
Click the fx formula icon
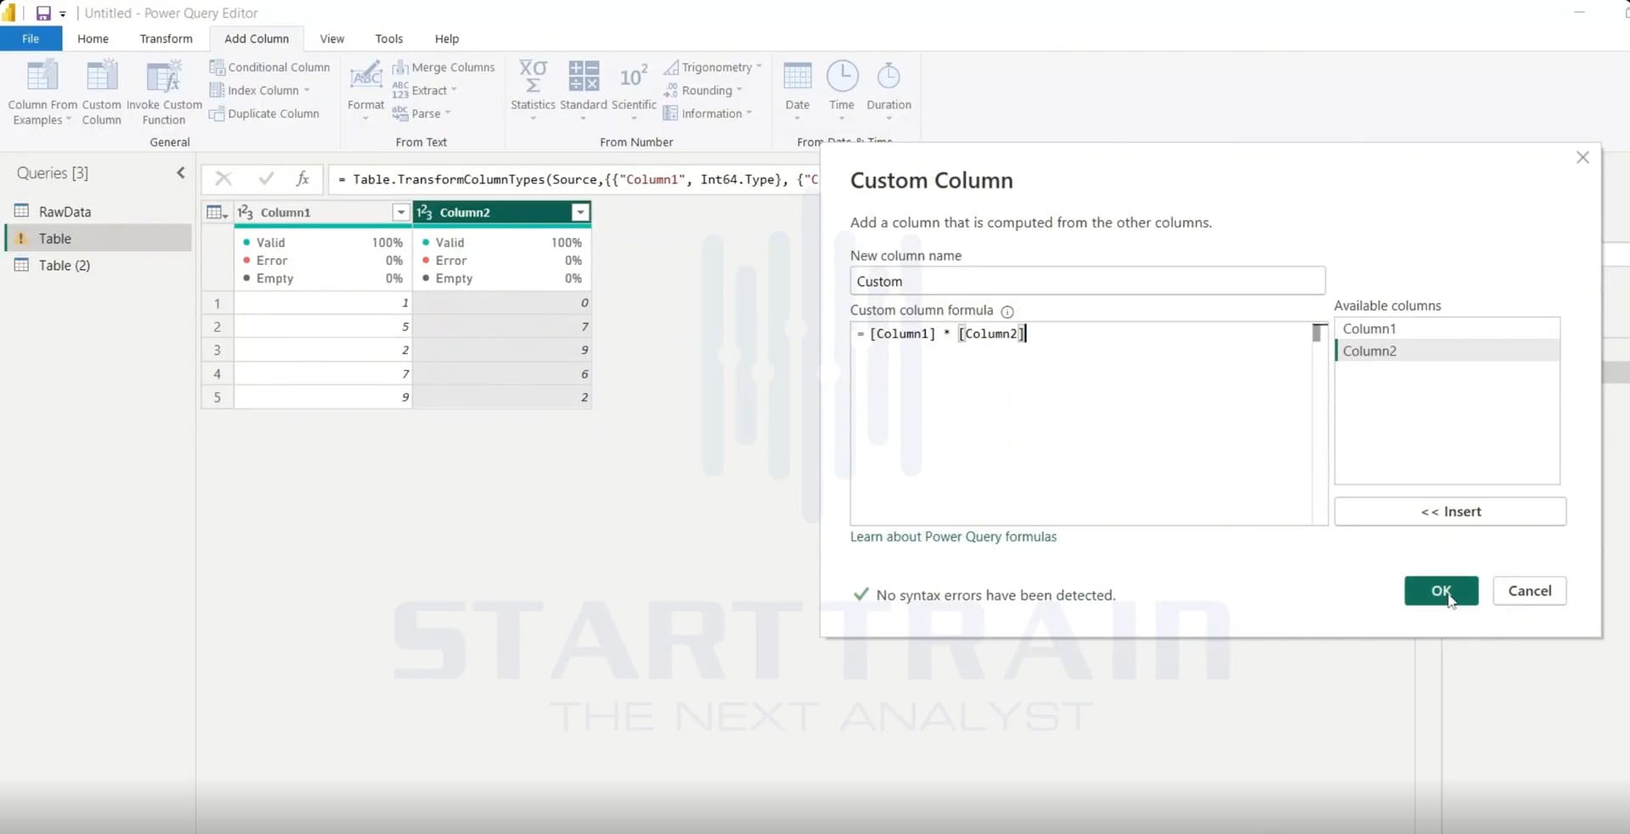tap(302, 178)
